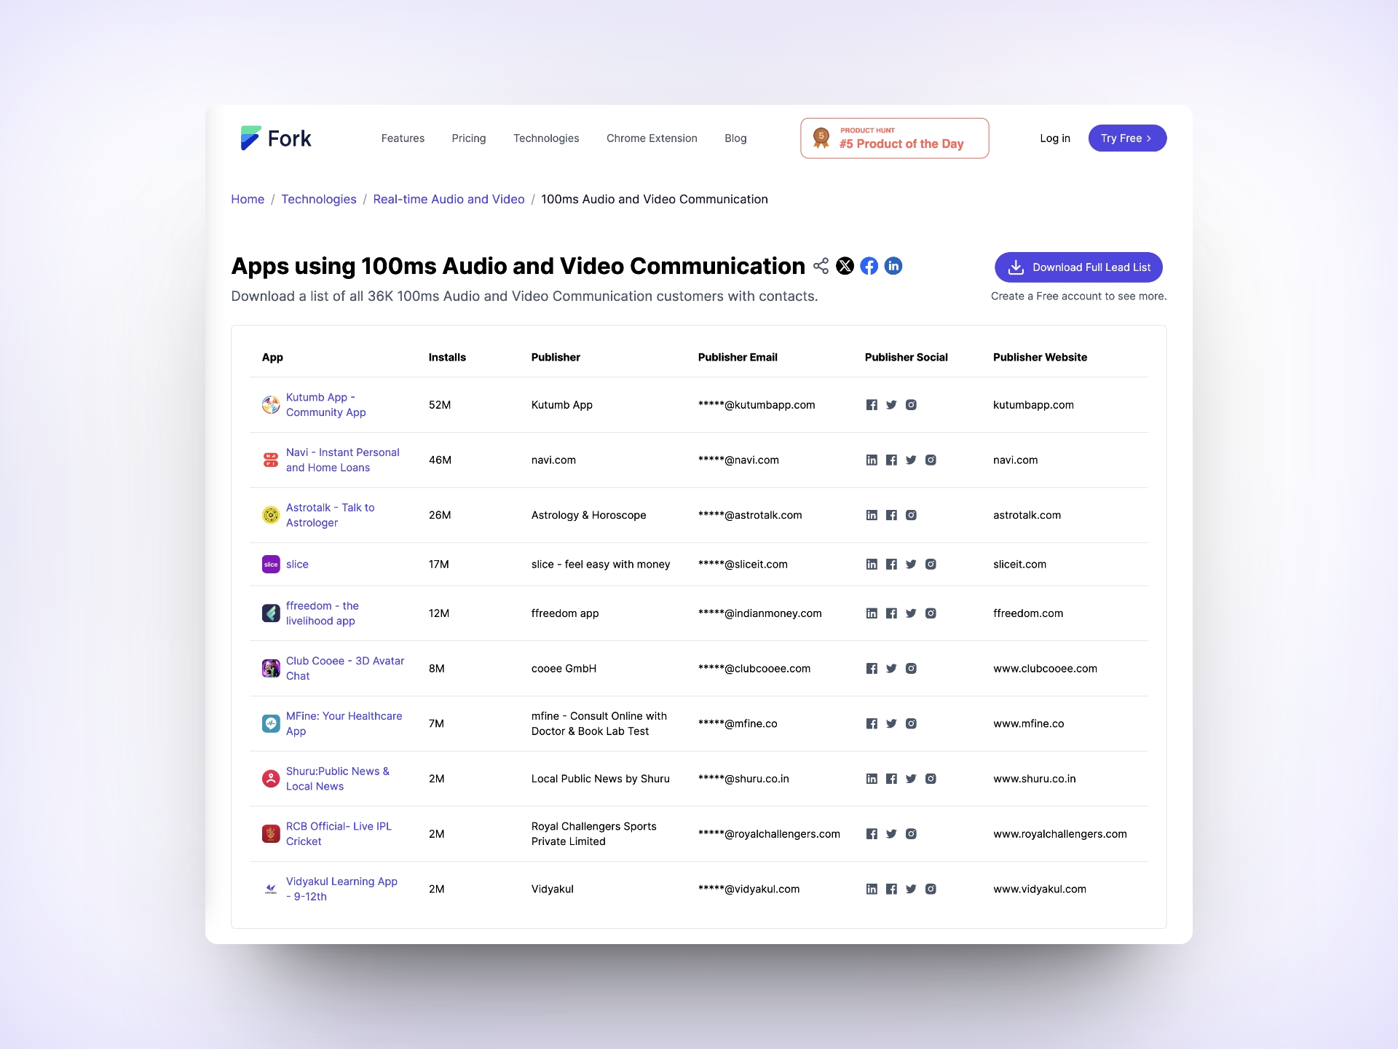
Task: Click the Kutumb App website link
Action: [x=1032, y=404]
